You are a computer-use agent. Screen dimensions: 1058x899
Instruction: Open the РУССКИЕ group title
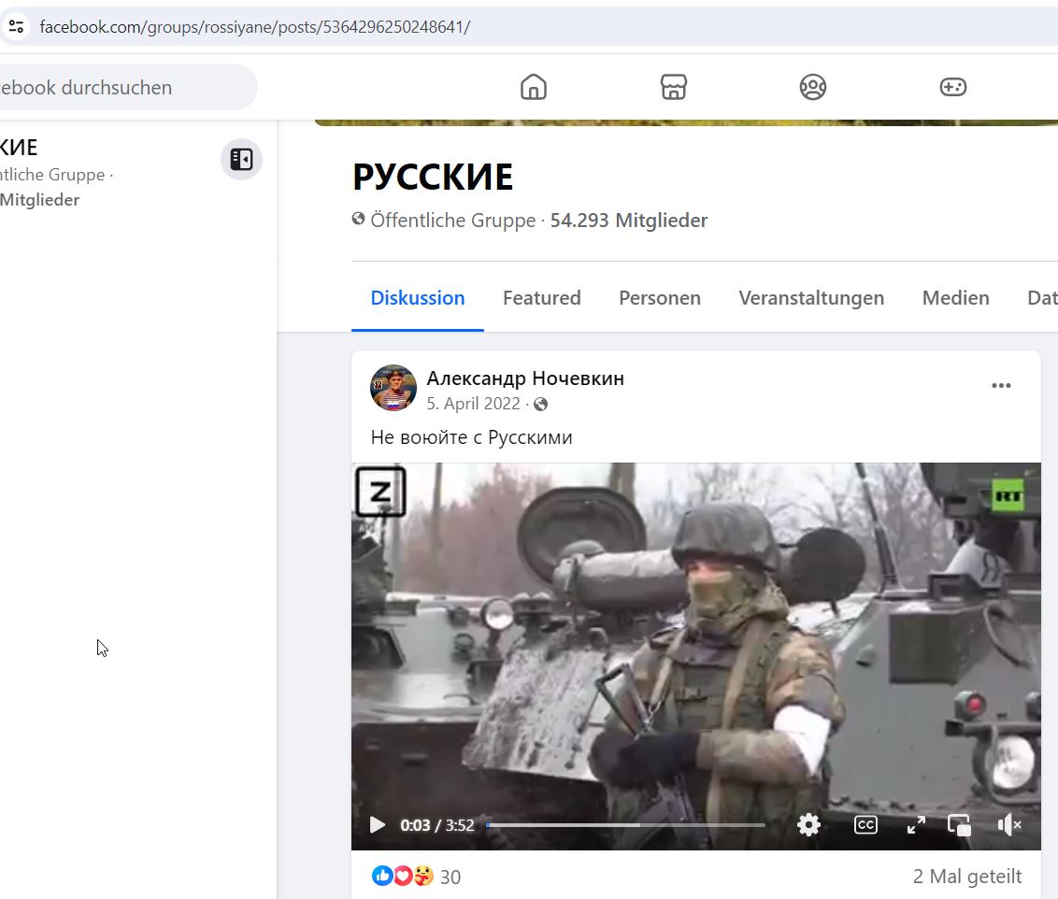(x=433, y=178)
